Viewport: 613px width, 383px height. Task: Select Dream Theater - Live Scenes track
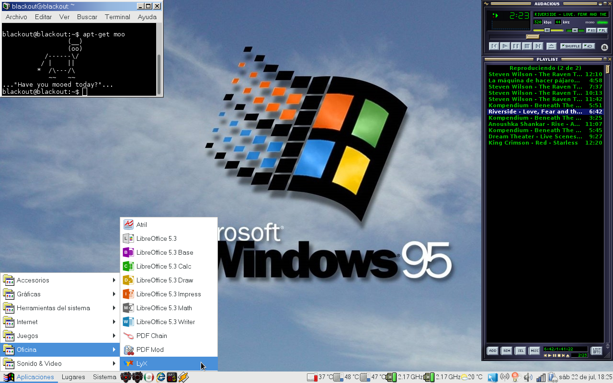click(545, 136)
